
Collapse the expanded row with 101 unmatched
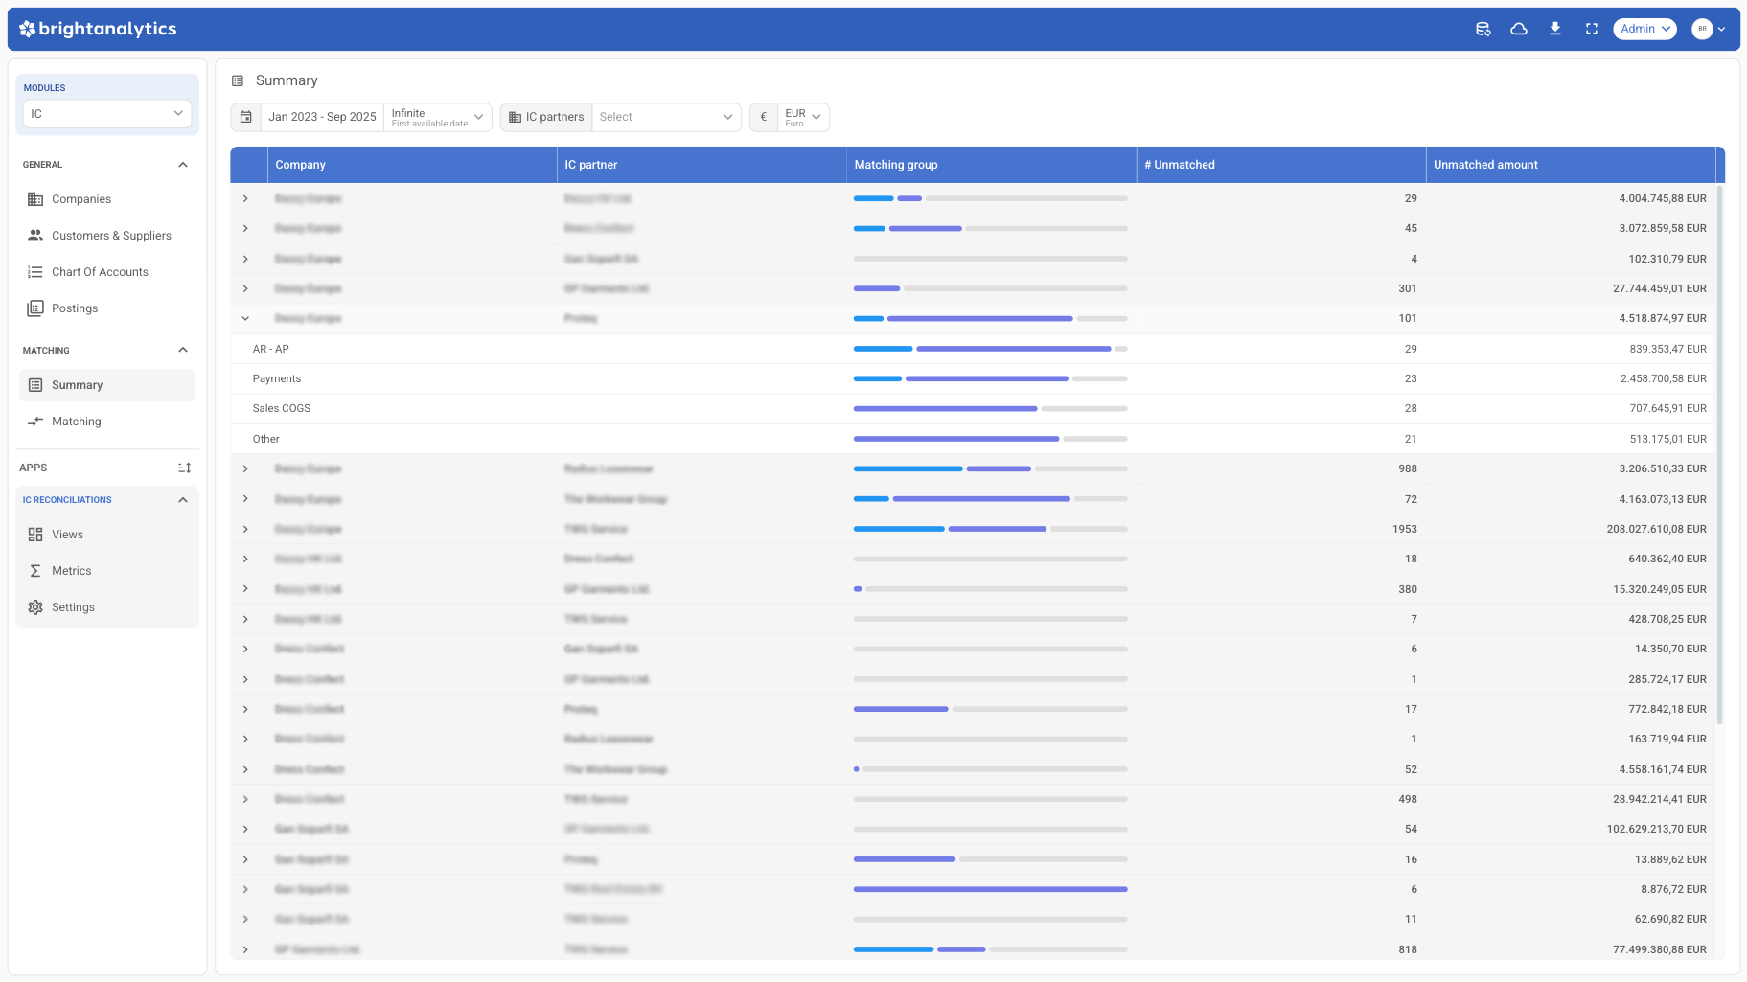[245, 318]
